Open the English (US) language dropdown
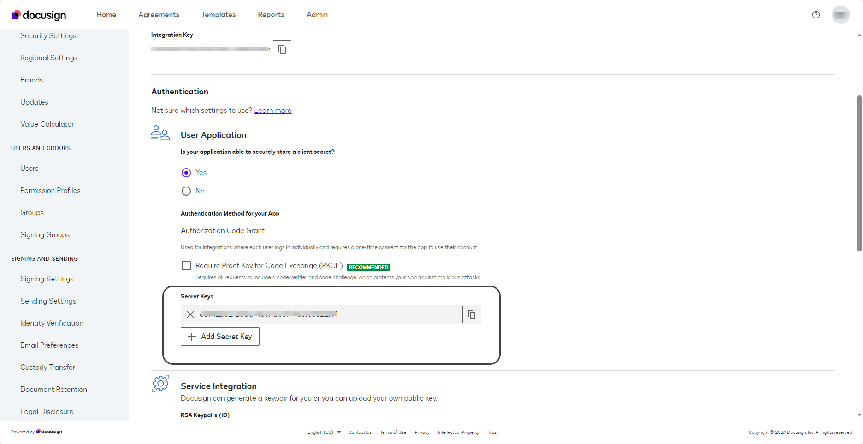 (324, 432)
